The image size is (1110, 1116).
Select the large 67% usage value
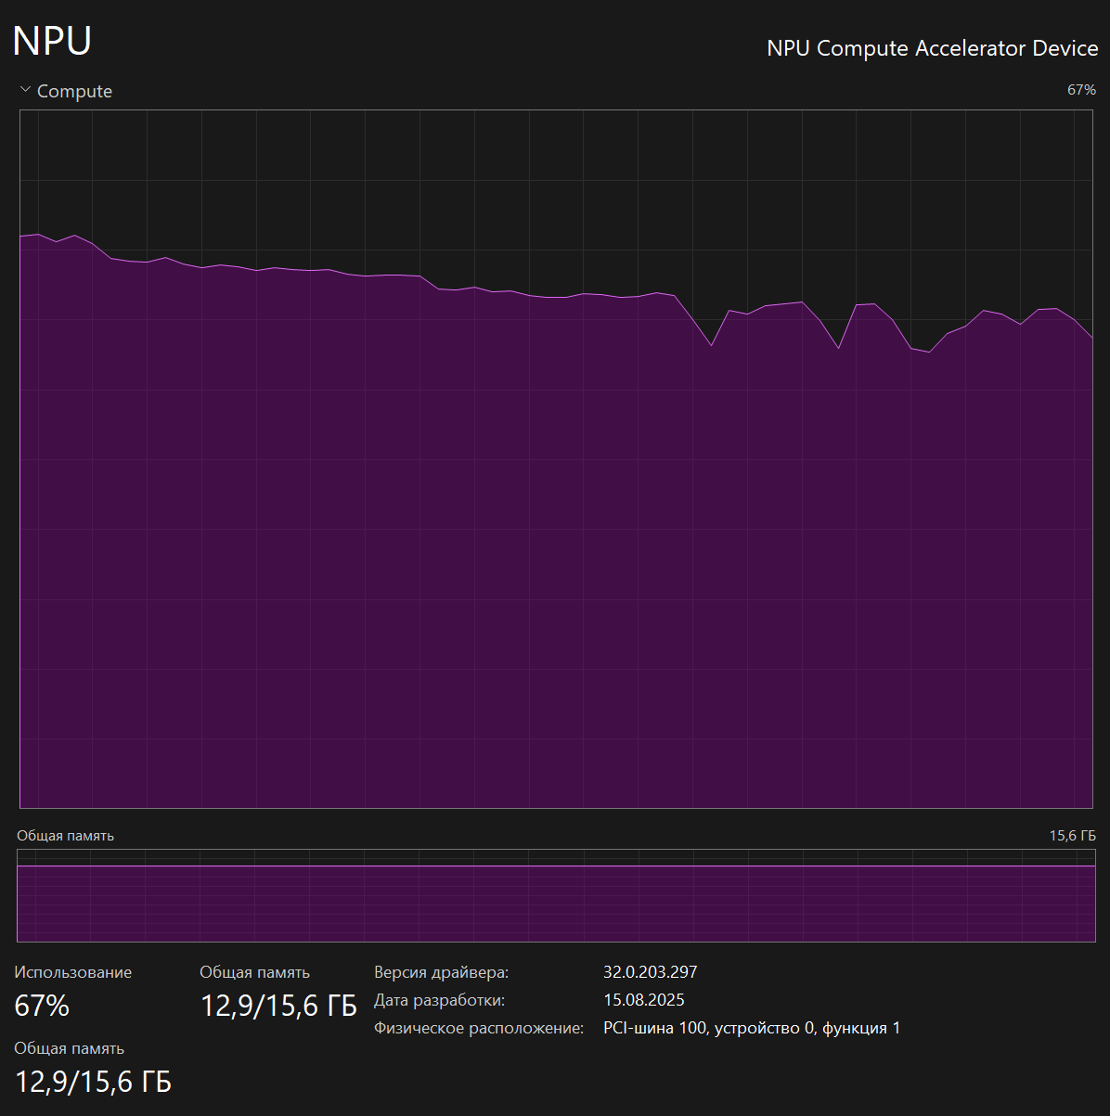click(42, 1006)
